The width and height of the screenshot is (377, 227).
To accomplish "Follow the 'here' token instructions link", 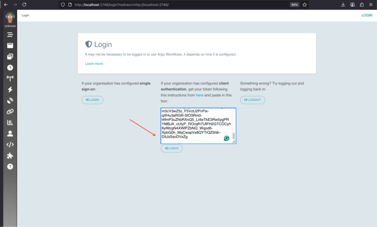I will (200, 95).
